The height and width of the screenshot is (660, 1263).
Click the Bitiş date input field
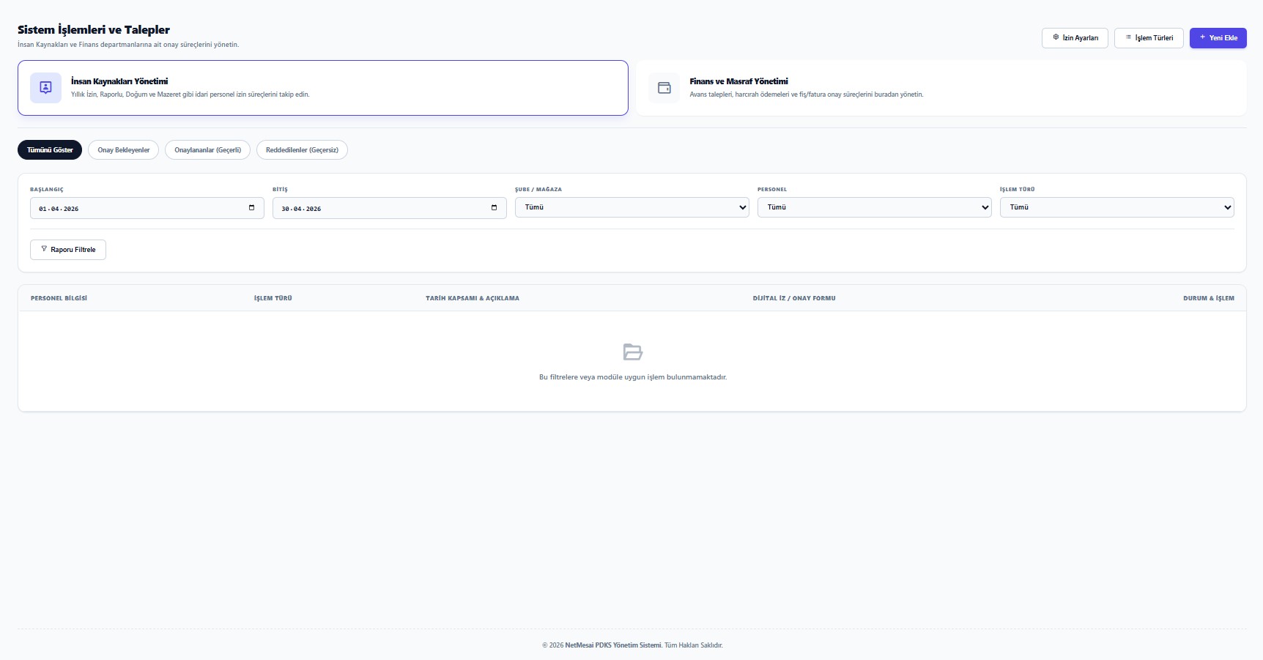point(390,208)
